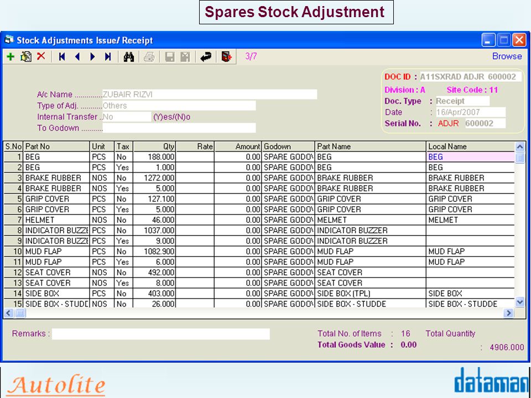
Task: Minimize the Stock Adjustments window
Action: [488, 40]
